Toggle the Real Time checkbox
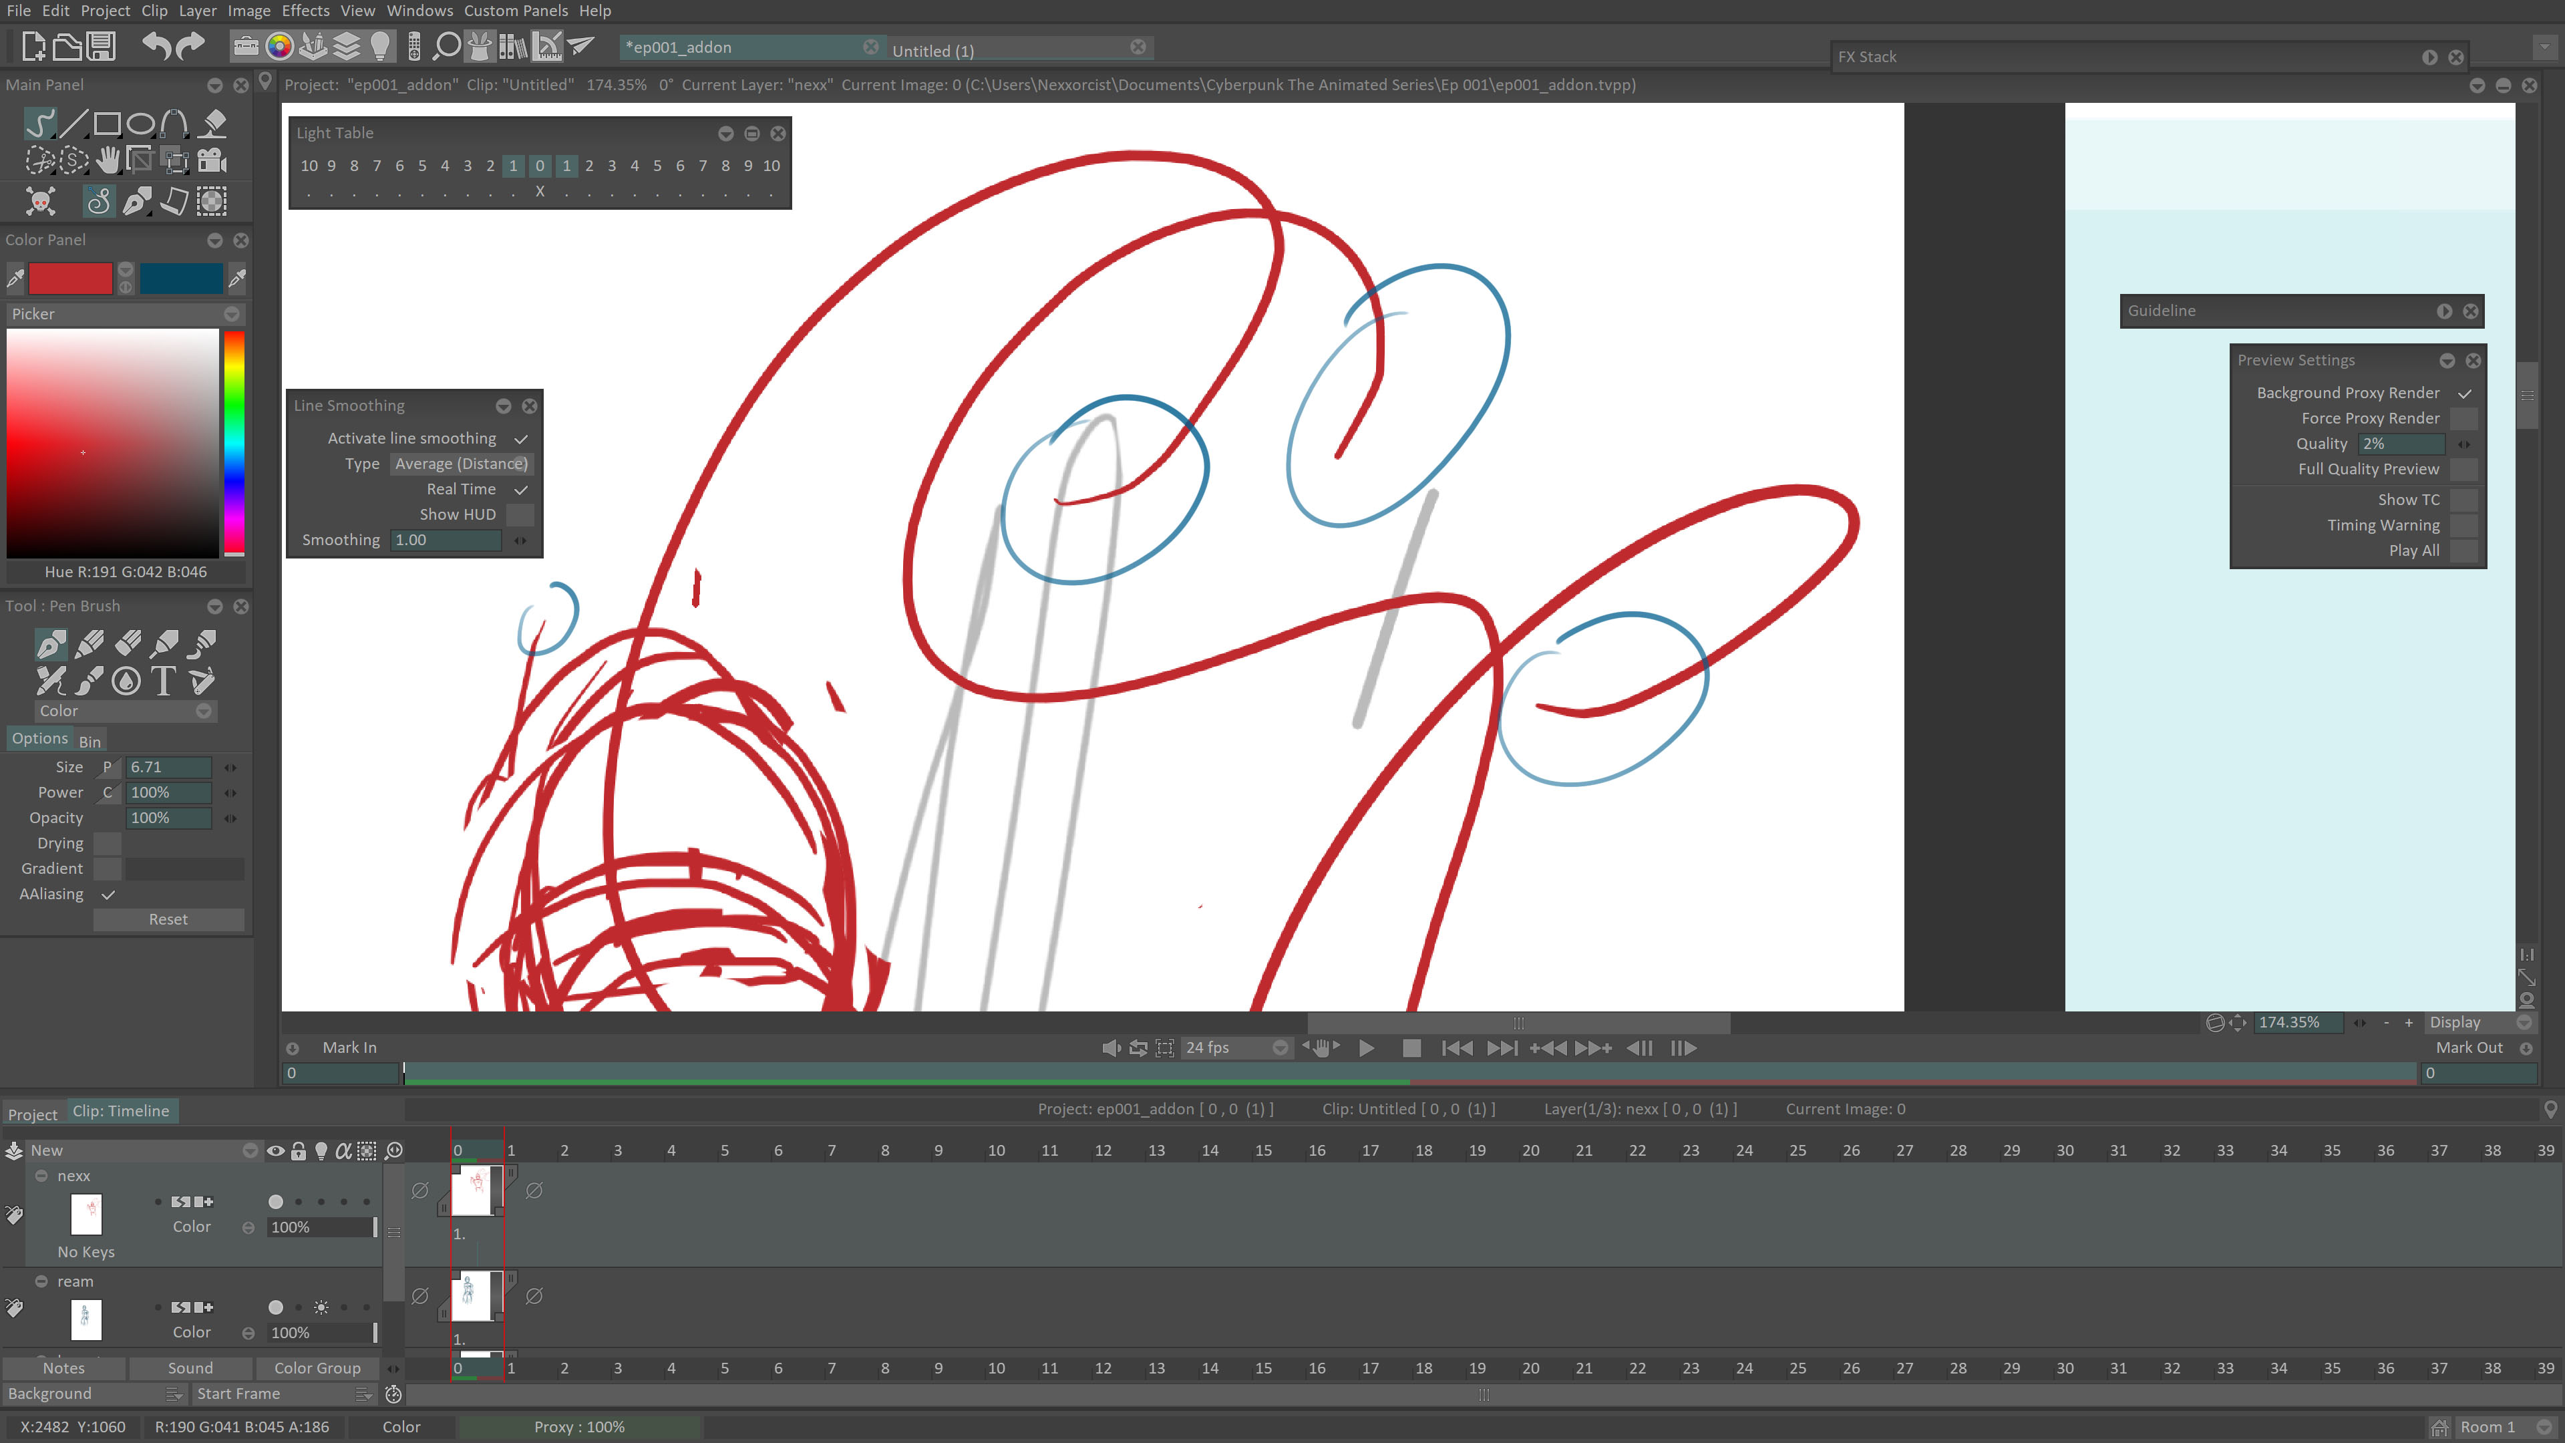Image resolution: width=2565 pixels, height=1443 pixels. 521,489
